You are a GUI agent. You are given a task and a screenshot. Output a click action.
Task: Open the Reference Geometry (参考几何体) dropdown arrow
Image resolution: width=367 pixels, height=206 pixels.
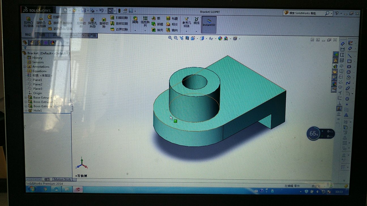(x=186, y=31)
